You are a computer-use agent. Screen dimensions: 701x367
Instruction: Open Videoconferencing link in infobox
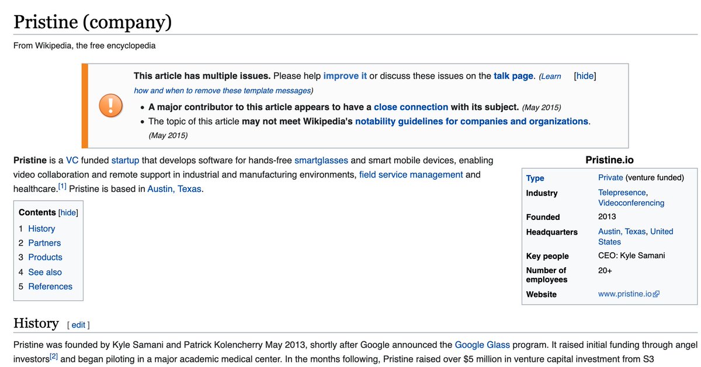click(x=631, y=203)
